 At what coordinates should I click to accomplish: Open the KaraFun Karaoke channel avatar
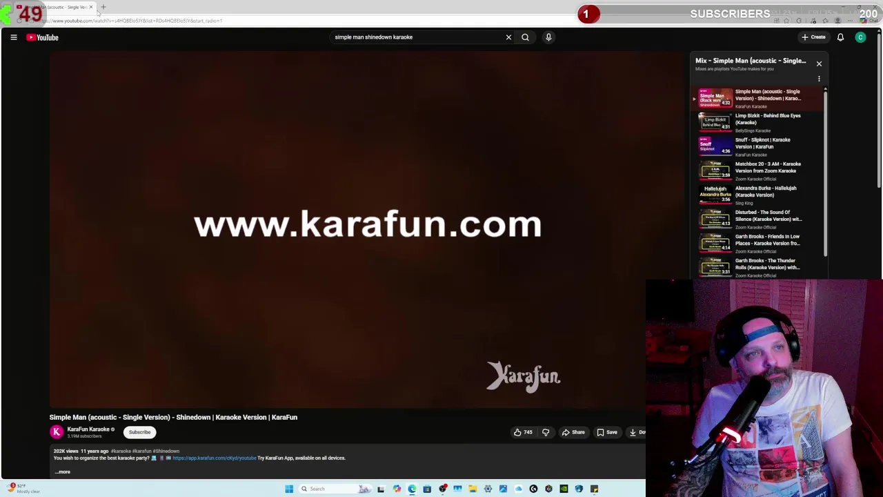point(57,432)
